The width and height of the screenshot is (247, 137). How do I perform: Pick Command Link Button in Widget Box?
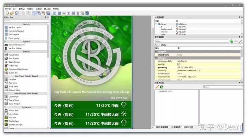coord(18,69)
